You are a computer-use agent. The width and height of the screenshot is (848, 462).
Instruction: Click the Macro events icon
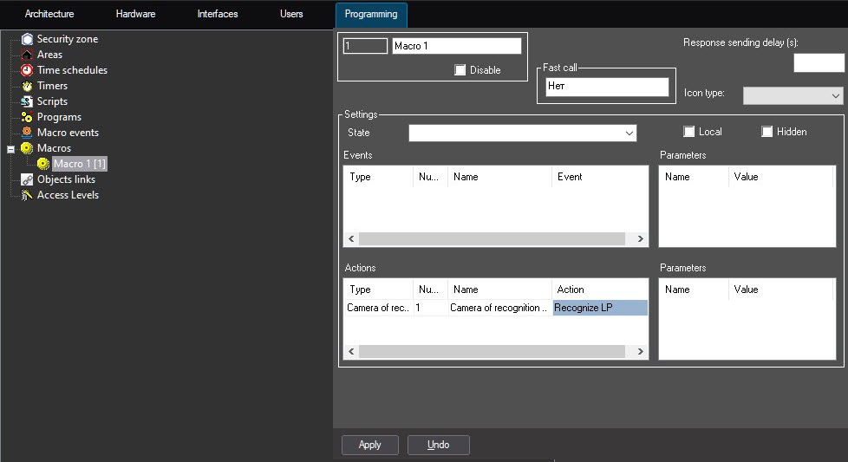coord(28,133)
